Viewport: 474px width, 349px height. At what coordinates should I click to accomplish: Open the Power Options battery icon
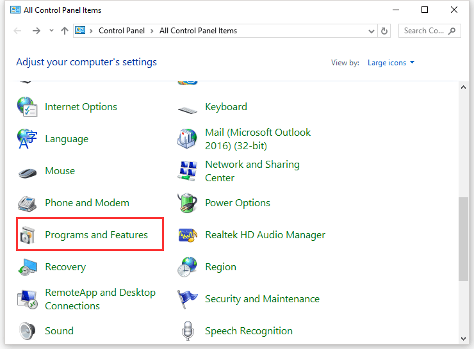pyautogui.click(x=188, y=203)
